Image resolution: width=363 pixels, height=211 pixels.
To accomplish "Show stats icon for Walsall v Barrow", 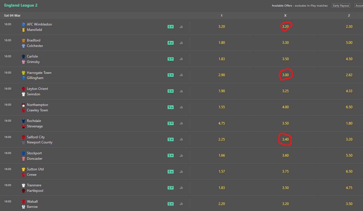I will coord(181,204).
